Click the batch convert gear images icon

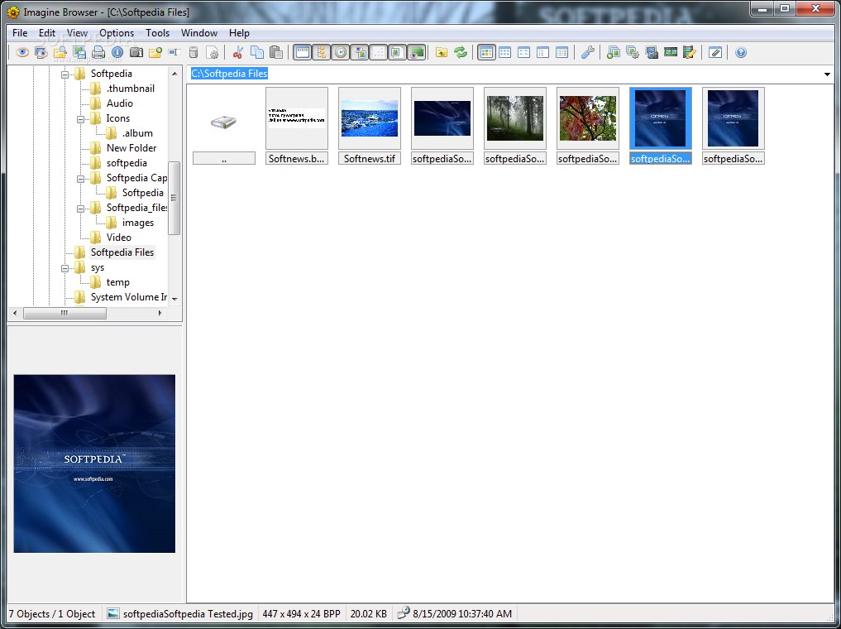[x=633, y=53]
